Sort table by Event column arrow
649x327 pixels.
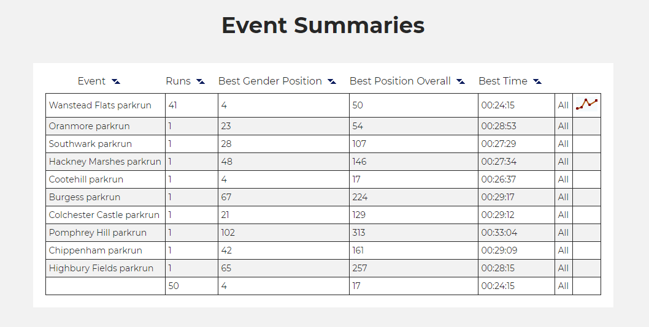[116, 81]
